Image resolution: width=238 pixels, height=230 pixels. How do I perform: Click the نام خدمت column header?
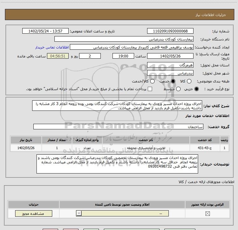[146, 140]
